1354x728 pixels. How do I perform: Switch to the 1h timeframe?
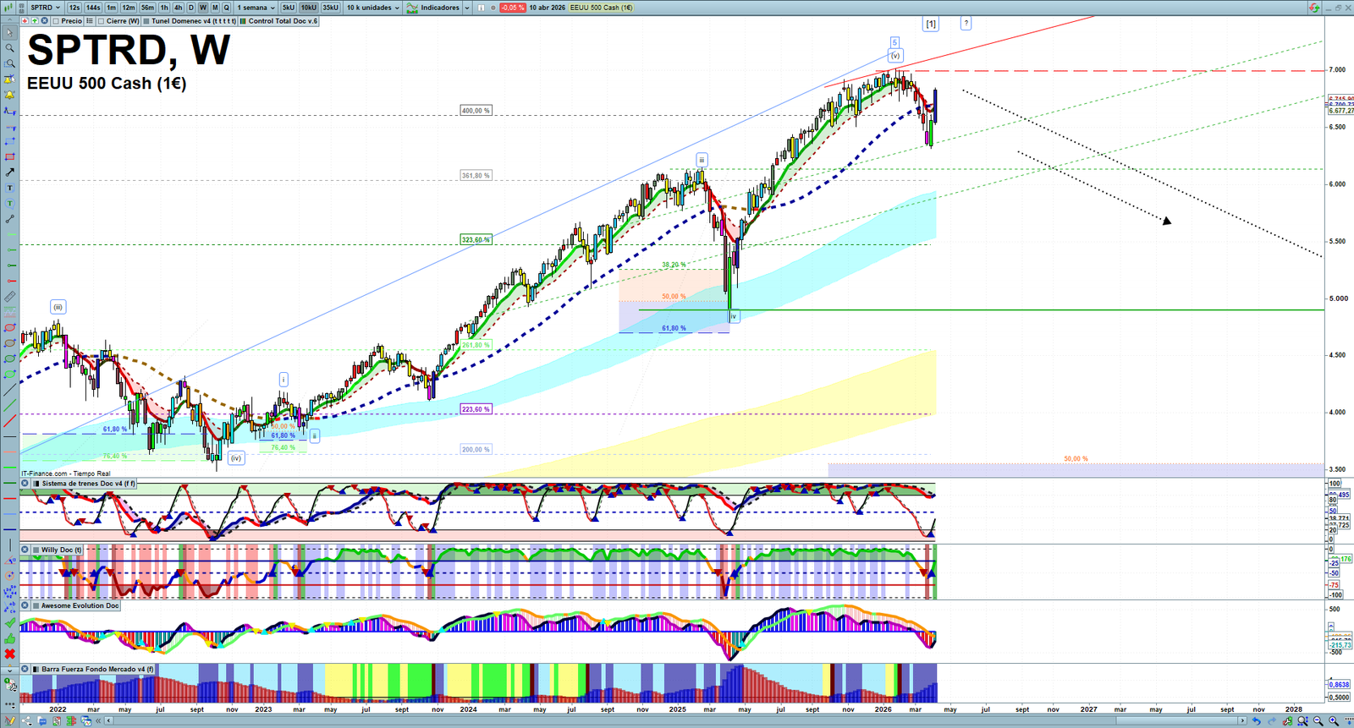tap(164, 8)
